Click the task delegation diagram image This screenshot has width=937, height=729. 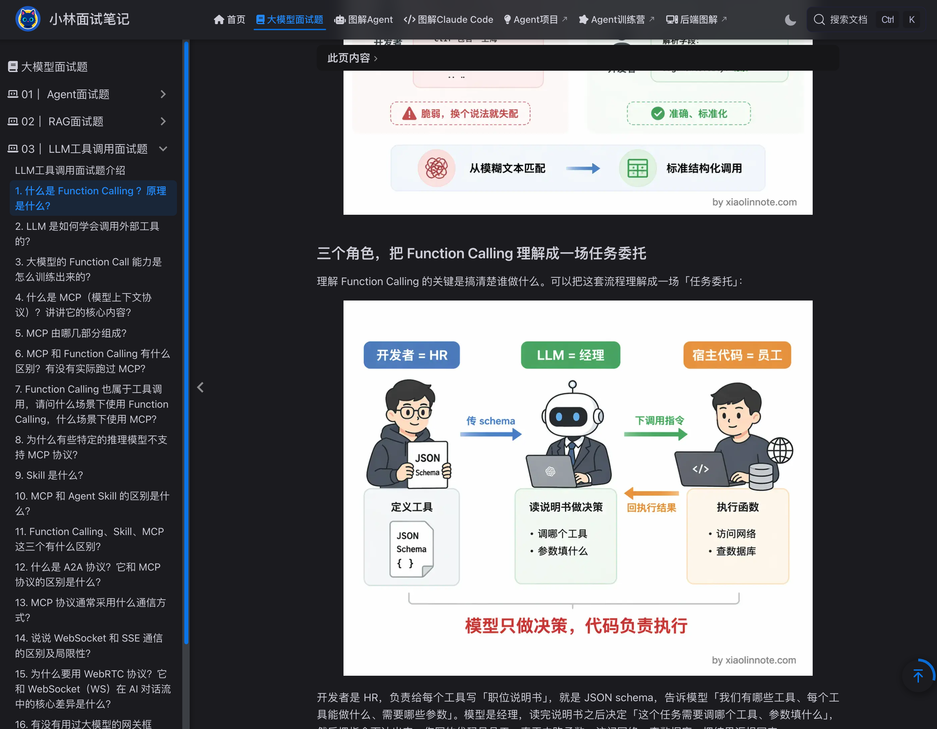click(x=578, y=488)
